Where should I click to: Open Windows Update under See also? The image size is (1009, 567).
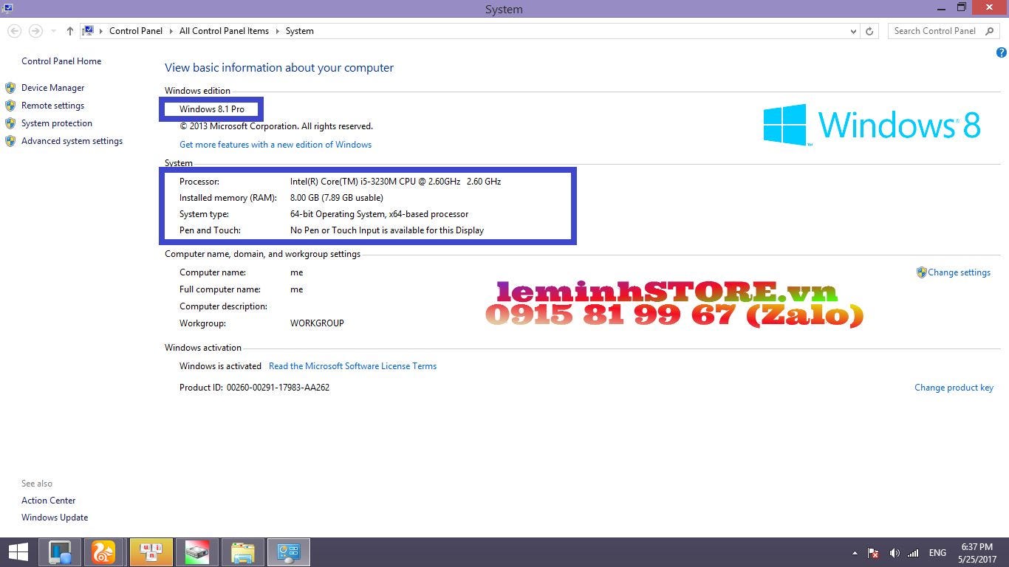coord(55,518)
